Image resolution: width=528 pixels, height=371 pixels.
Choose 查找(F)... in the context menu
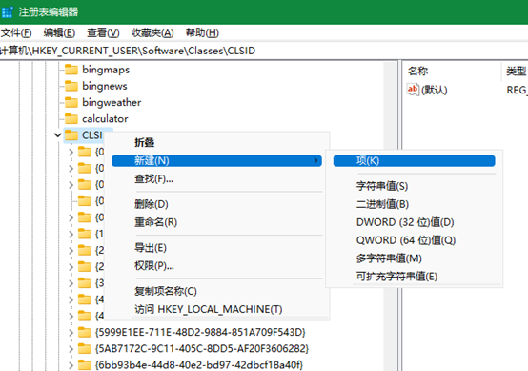point(216,178)
